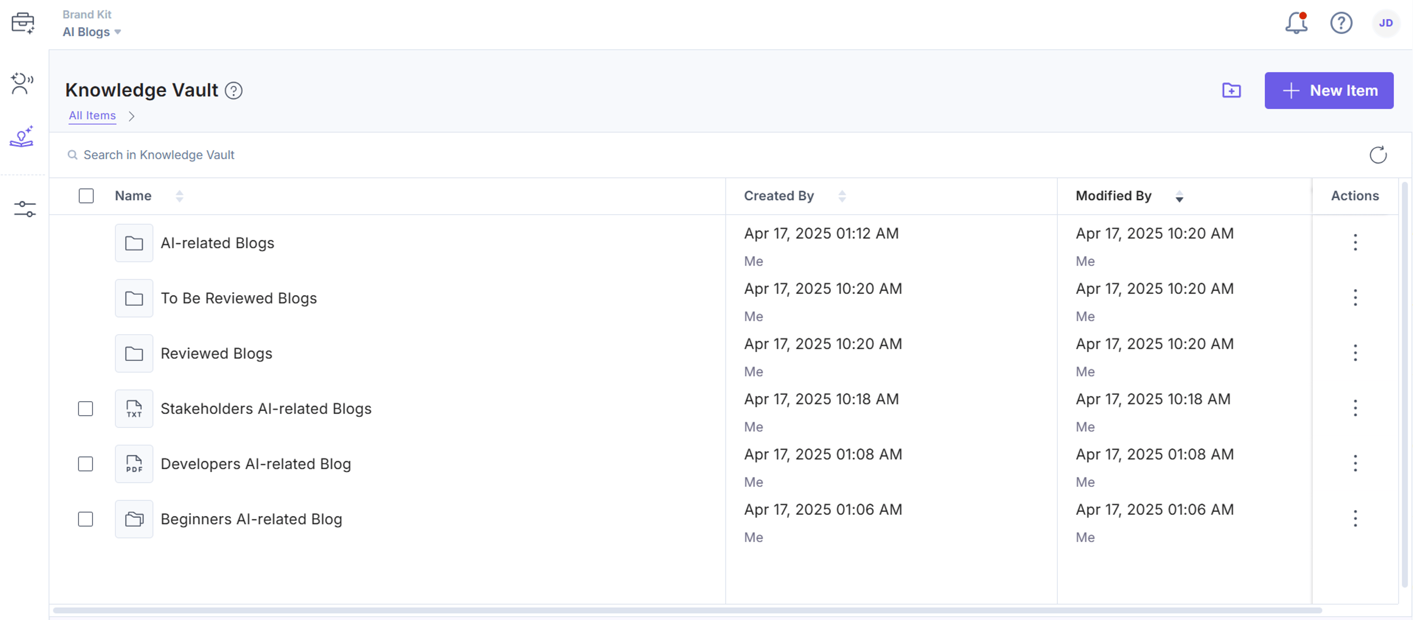This screenshot has height=620, width=1413.
Task: Click the file icon for Beginners AI-related Blog
Action: [x=134, y=519]
